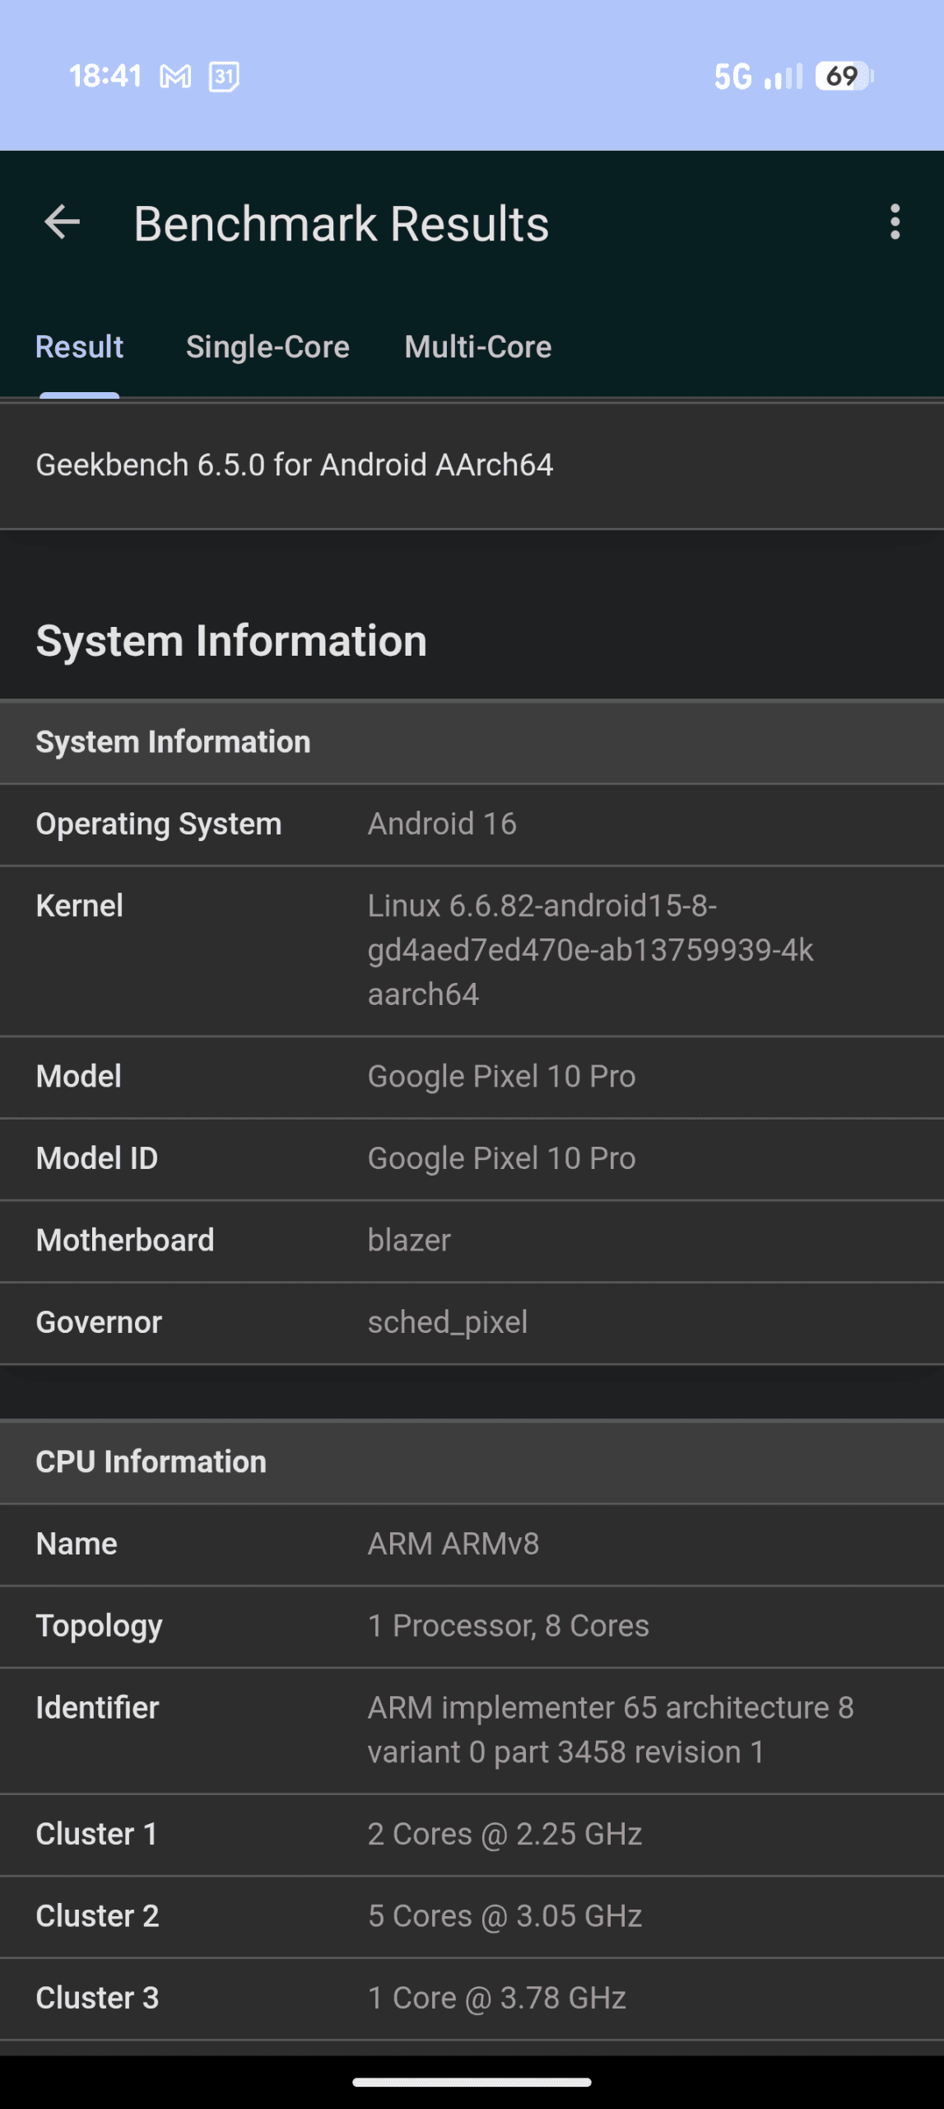Tap the back arrow icon
The height and width of the screenshot is (2109, 944).
pos(62,222)
